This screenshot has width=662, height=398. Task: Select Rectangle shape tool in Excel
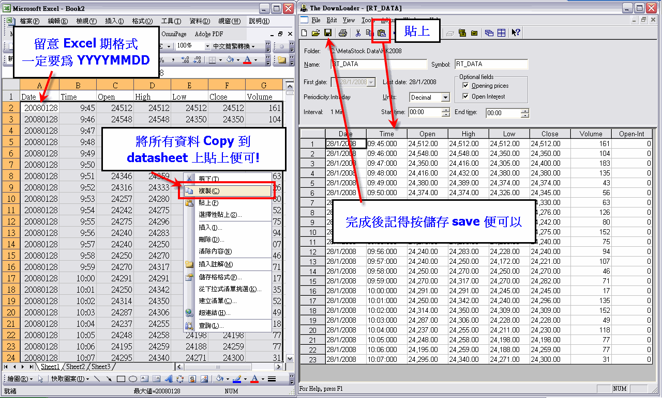pyautogui.click(x=121, y=379)
